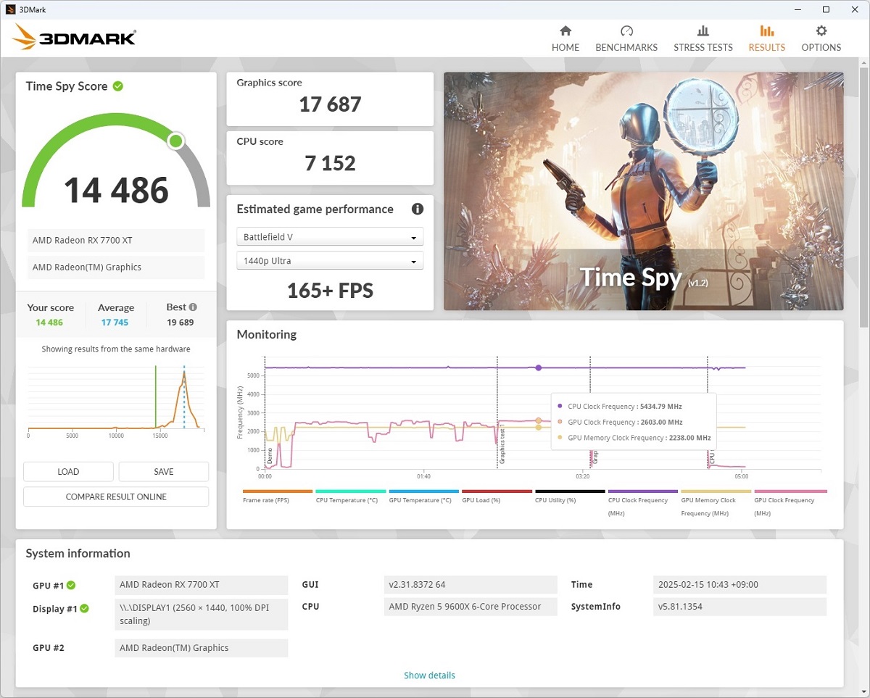
Task: Toggle CPU Clock Frequency legend swatch
Action: pos(643,491)
